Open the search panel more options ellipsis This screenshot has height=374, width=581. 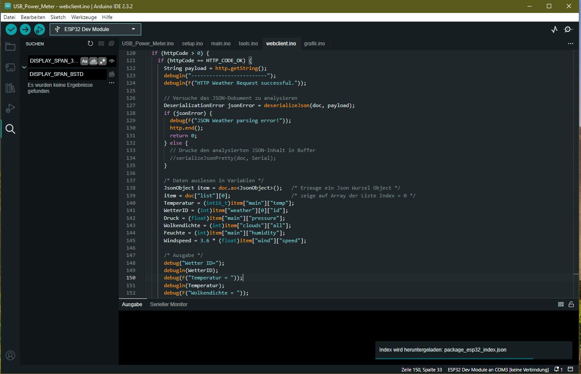(x=111, y=83)
